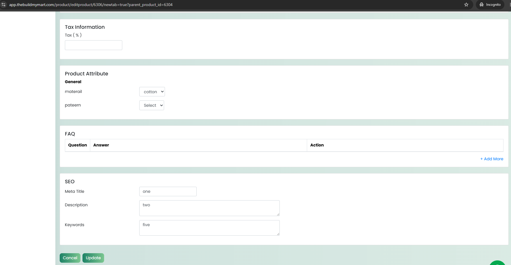Open the pateern Select dropdown

pyautogui.click(x=152, y=105)
